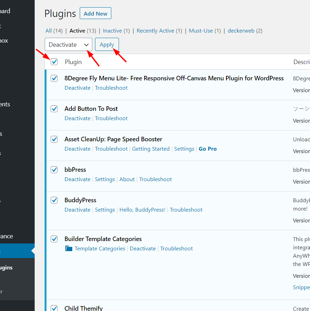Click the 'Plugins' page heading
This screenshot has width=310, height=311.
pos(60,14)
